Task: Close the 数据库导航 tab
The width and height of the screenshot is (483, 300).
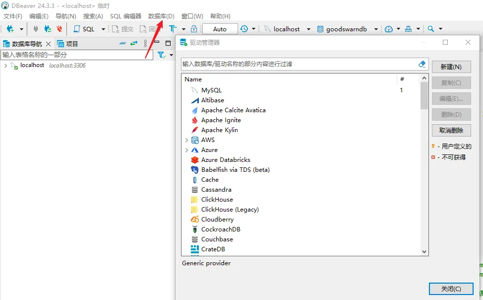Action: (x=49, y=44)
